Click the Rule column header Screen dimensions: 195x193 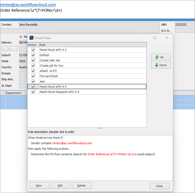[93, 45]
